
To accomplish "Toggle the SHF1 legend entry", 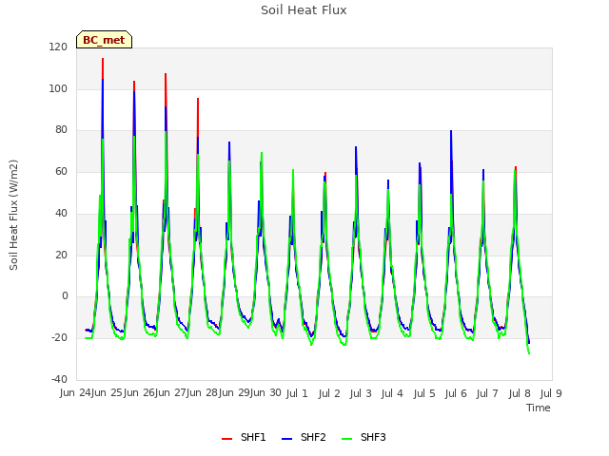I will [x=244, y=437].
